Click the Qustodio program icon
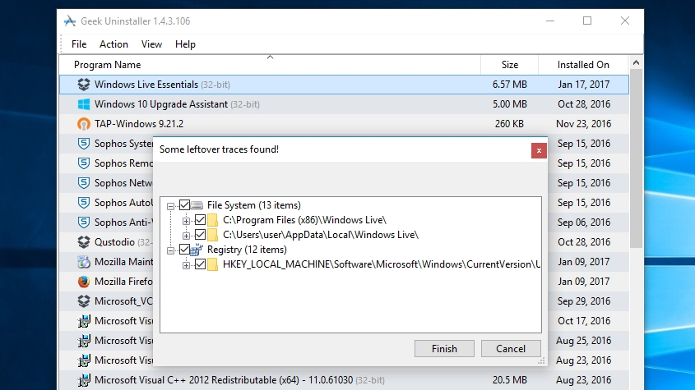Screen dimensions: 695x390 83,242
